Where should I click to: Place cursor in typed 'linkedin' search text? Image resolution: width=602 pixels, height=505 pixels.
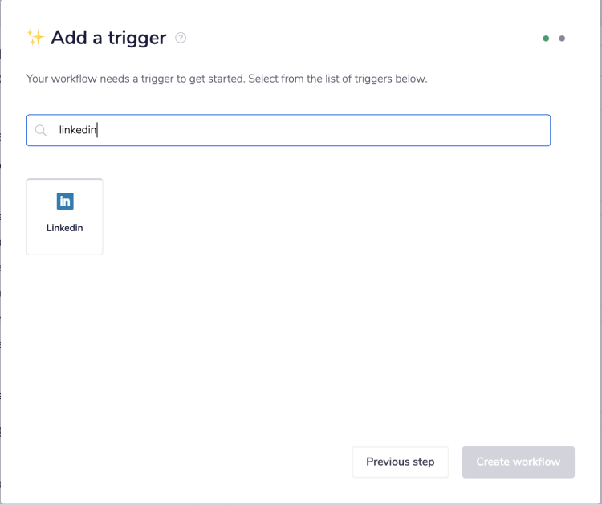(77, 130)
